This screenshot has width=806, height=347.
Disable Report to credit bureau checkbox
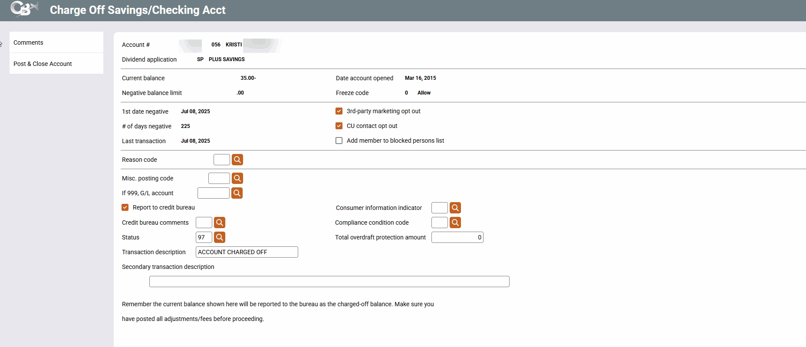coord(125,207)
